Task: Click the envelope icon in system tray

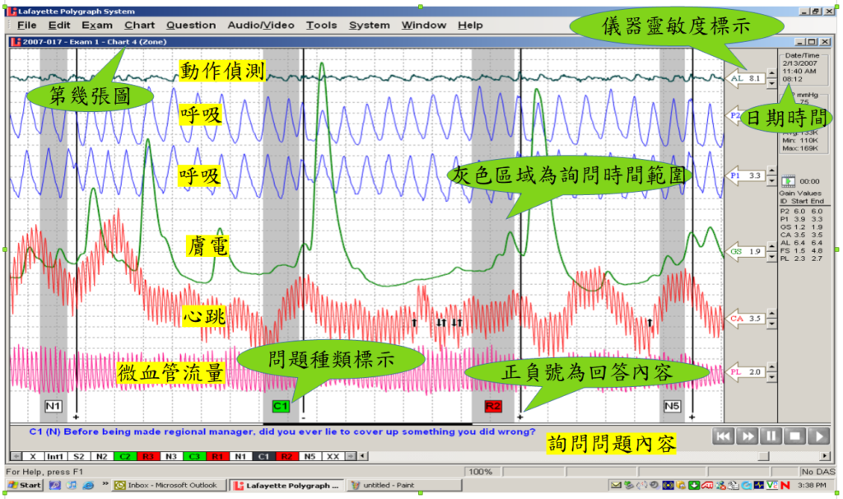Action: click(616, 485)
